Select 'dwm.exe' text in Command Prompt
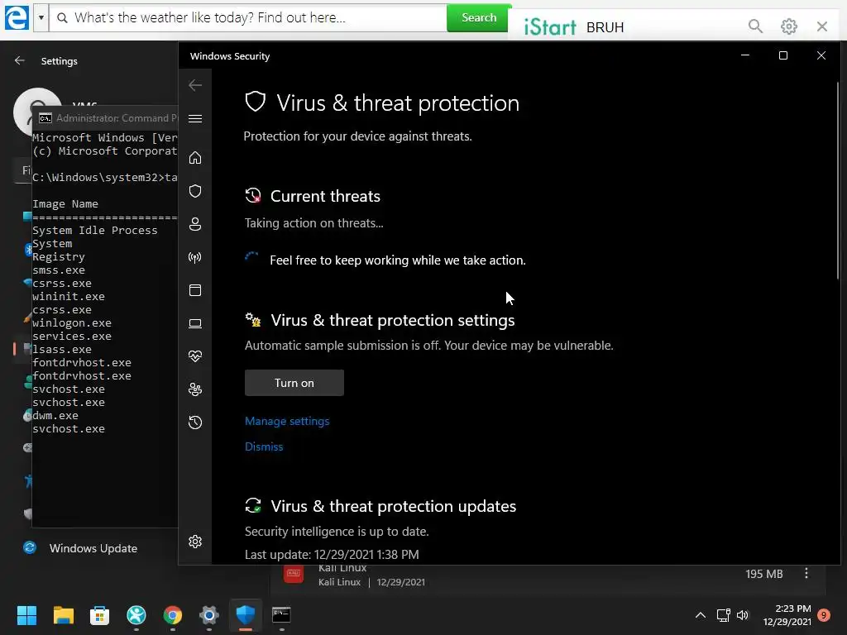Screen dimensions: 847x635 55,416
